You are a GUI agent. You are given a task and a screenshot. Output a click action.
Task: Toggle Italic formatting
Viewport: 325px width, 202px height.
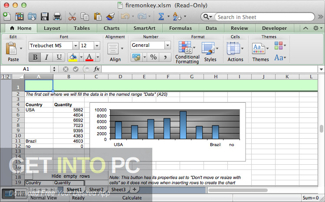(47, 57)
